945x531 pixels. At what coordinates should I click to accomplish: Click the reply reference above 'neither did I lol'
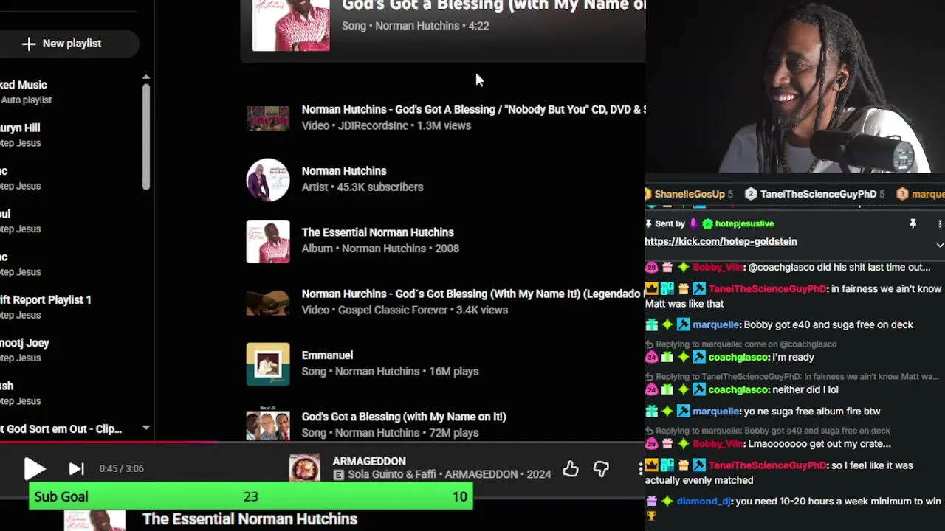pyautogui.click(x=792, y=377)
